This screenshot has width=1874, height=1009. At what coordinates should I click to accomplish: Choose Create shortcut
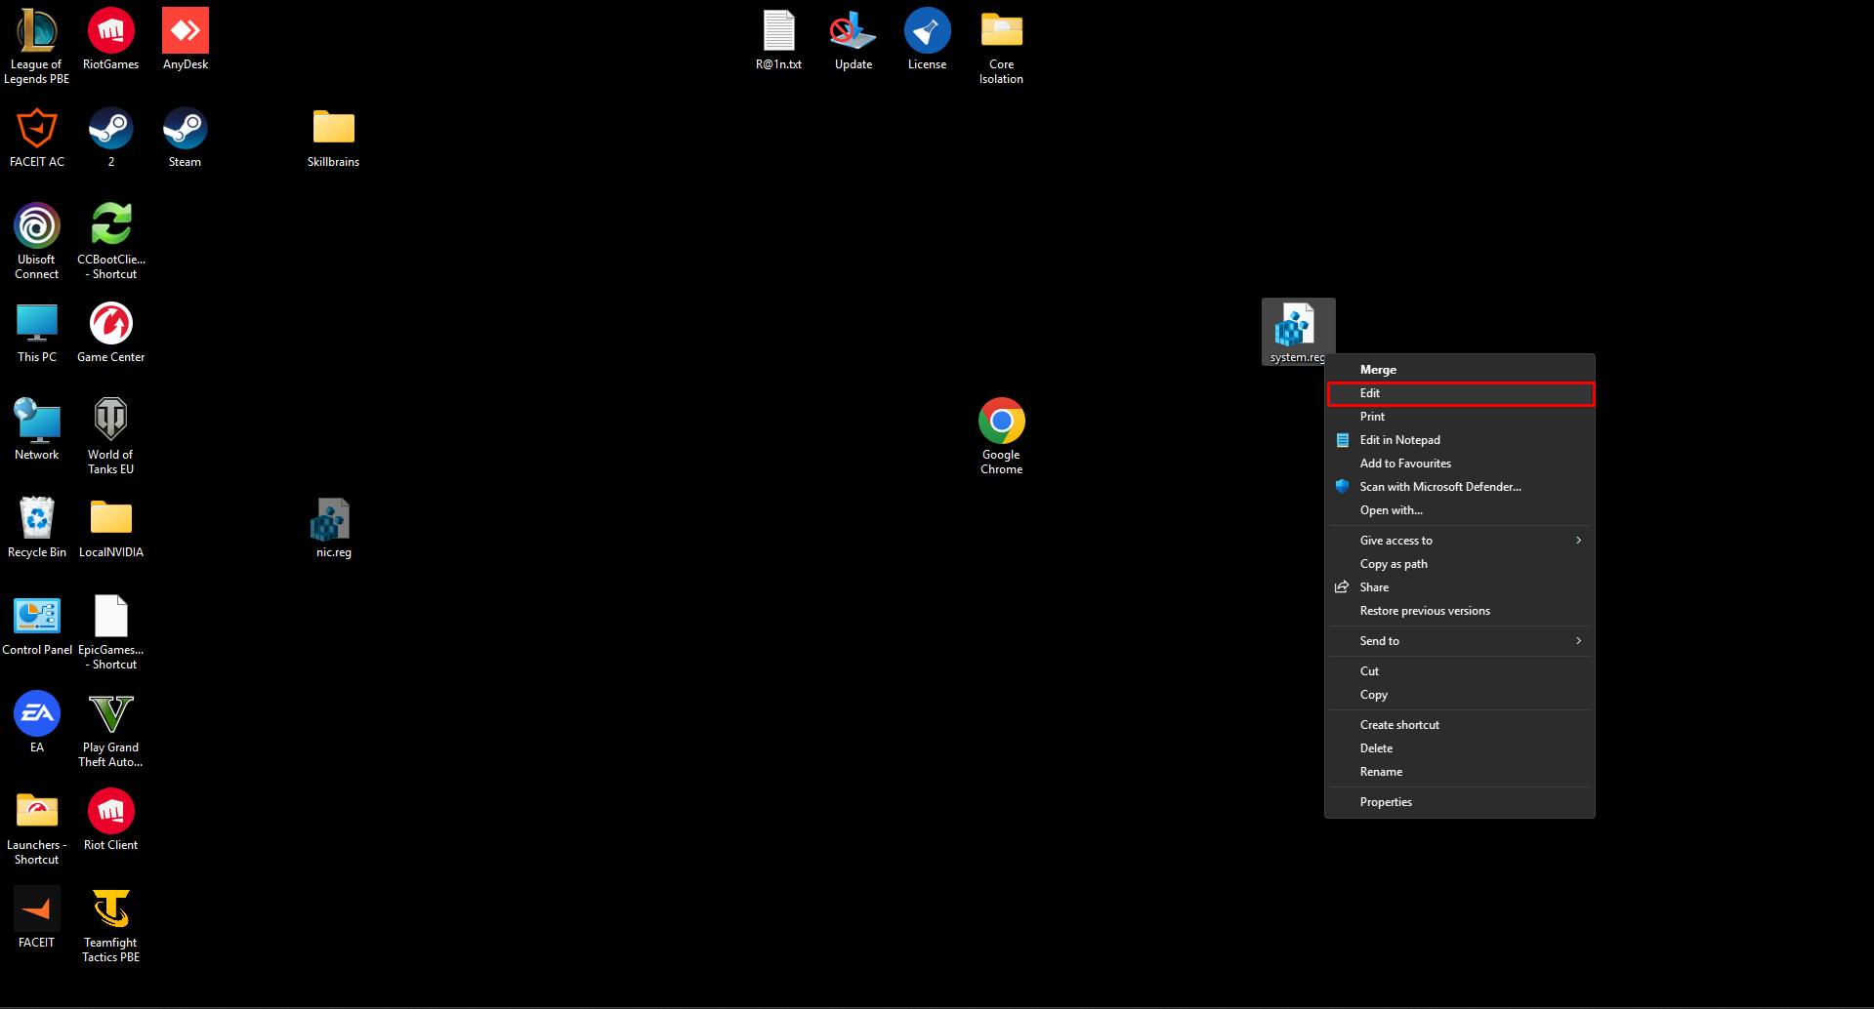[1460, 725]
